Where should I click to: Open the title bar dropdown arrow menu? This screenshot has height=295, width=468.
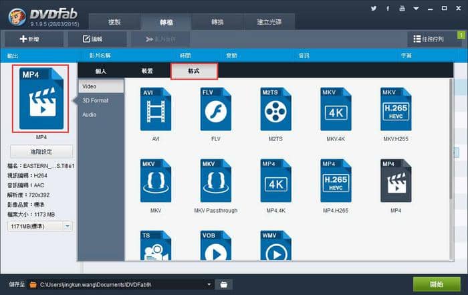(416, 9)
